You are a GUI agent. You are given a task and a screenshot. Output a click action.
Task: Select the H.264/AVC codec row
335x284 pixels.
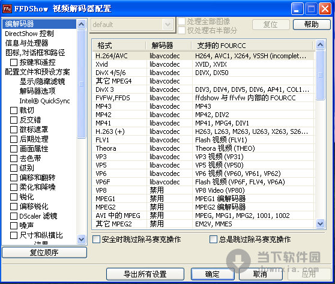[204, 56]
